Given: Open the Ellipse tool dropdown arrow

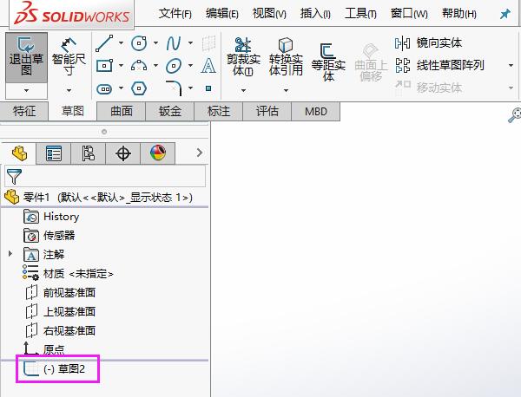Looking at the screenshot, I should tap(190, 65).
